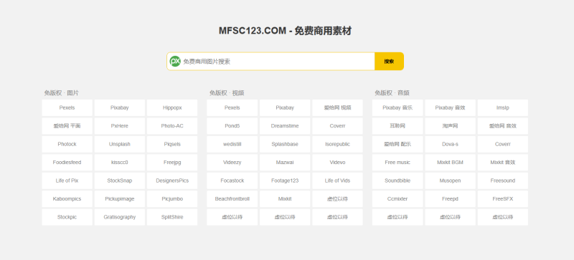This screenshot has width=574, height=260.
Task: Open Pixabay in the 视频 section
Action: 285,108
